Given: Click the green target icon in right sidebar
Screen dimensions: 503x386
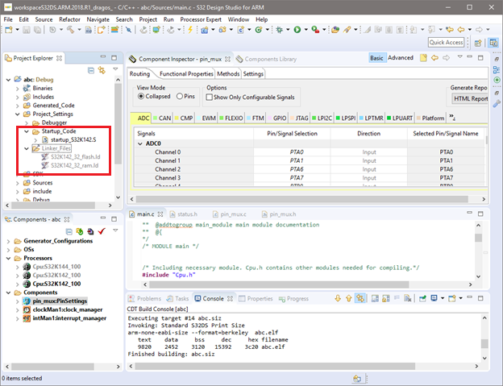Looking at the screenshot, I should point(497,80).
